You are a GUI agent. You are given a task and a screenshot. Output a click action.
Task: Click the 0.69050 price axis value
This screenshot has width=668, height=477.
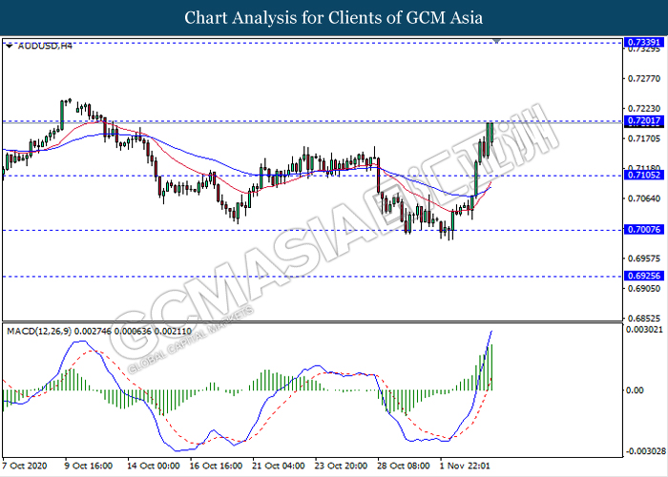coord(644,289)
